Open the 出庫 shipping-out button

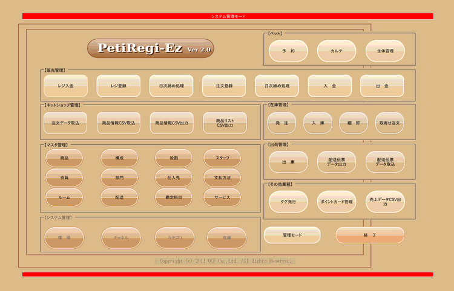coord(288,162)
